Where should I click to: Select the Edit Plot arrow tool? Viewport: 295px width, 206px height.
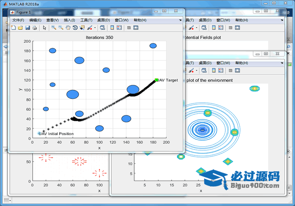45,28
